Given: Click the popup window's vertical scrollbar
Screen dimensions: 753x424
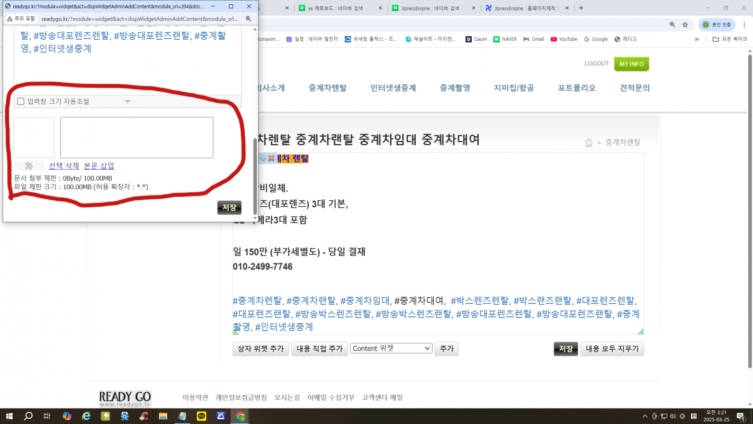Looking at the screenshot, I should pyautogui.click(x=255, y=170).
